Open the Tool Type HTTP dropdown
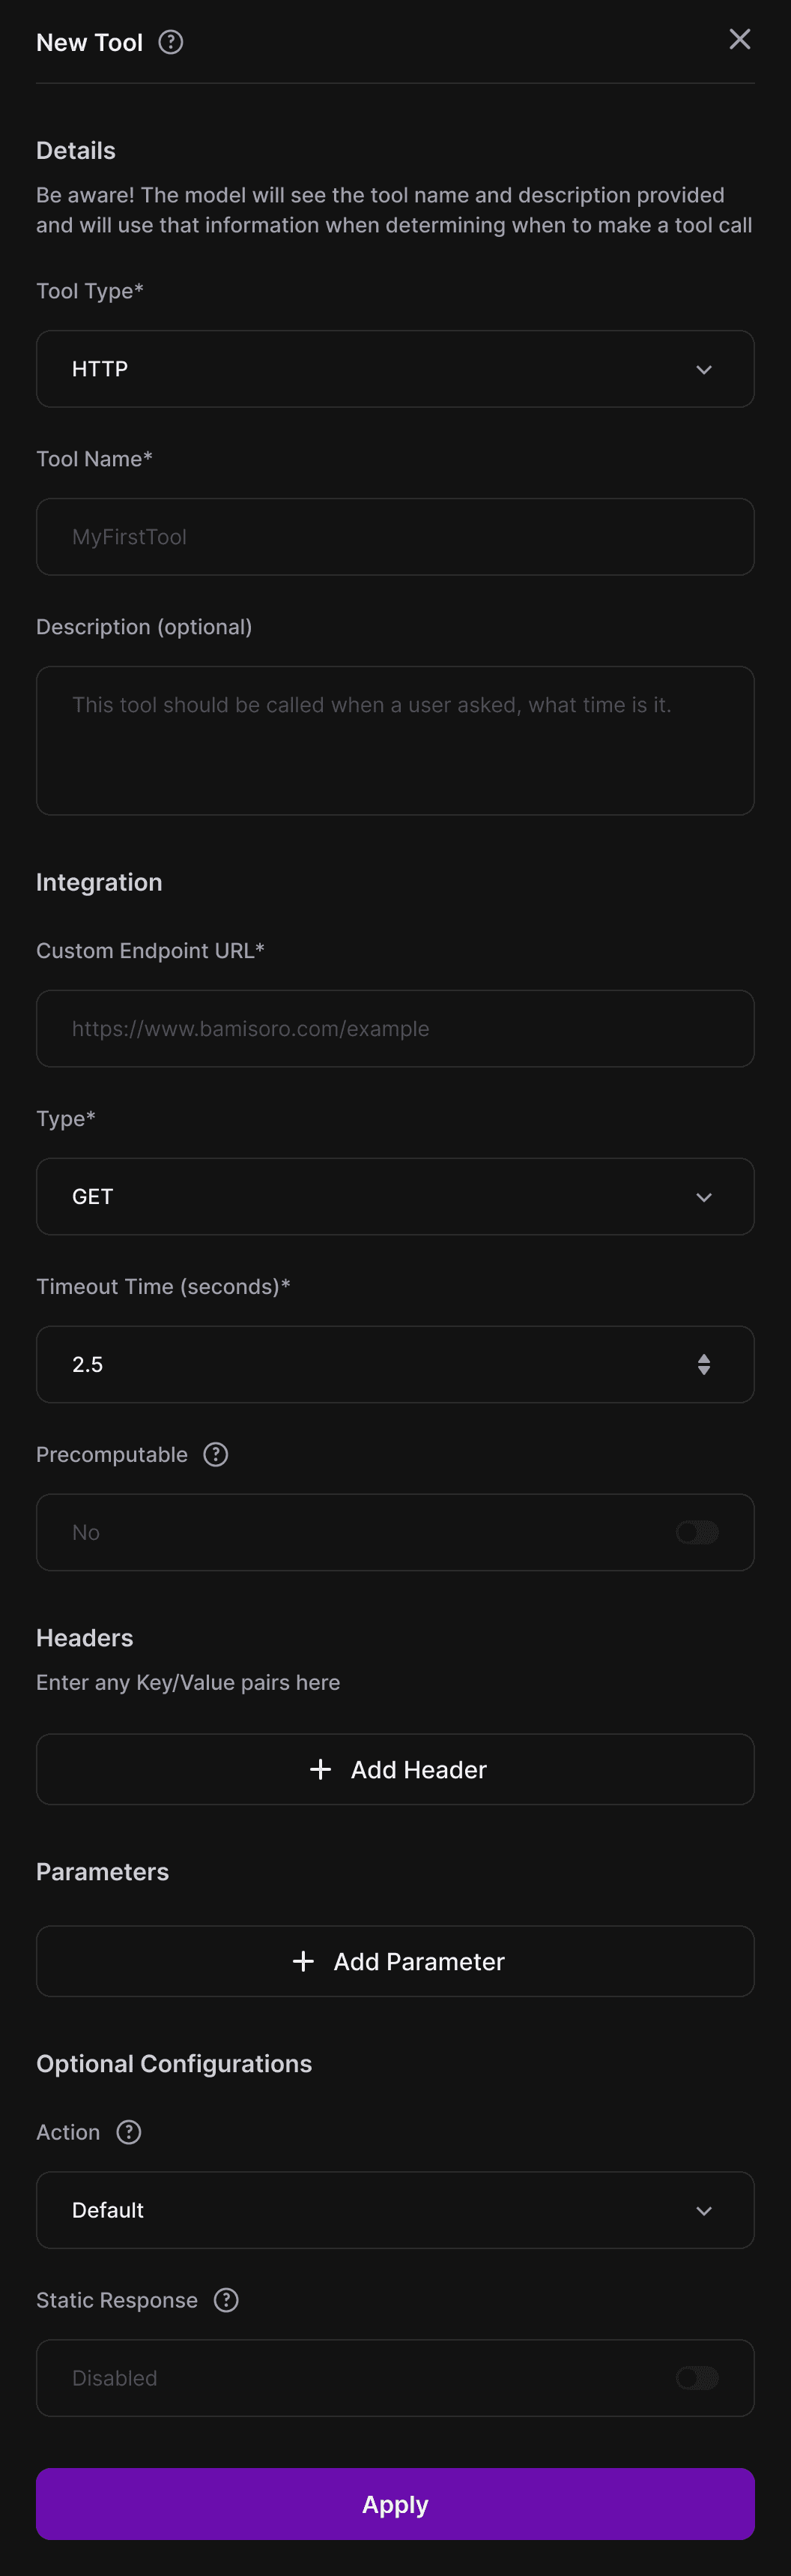The height and width of the screenshot is (2576, 791). 395,369
